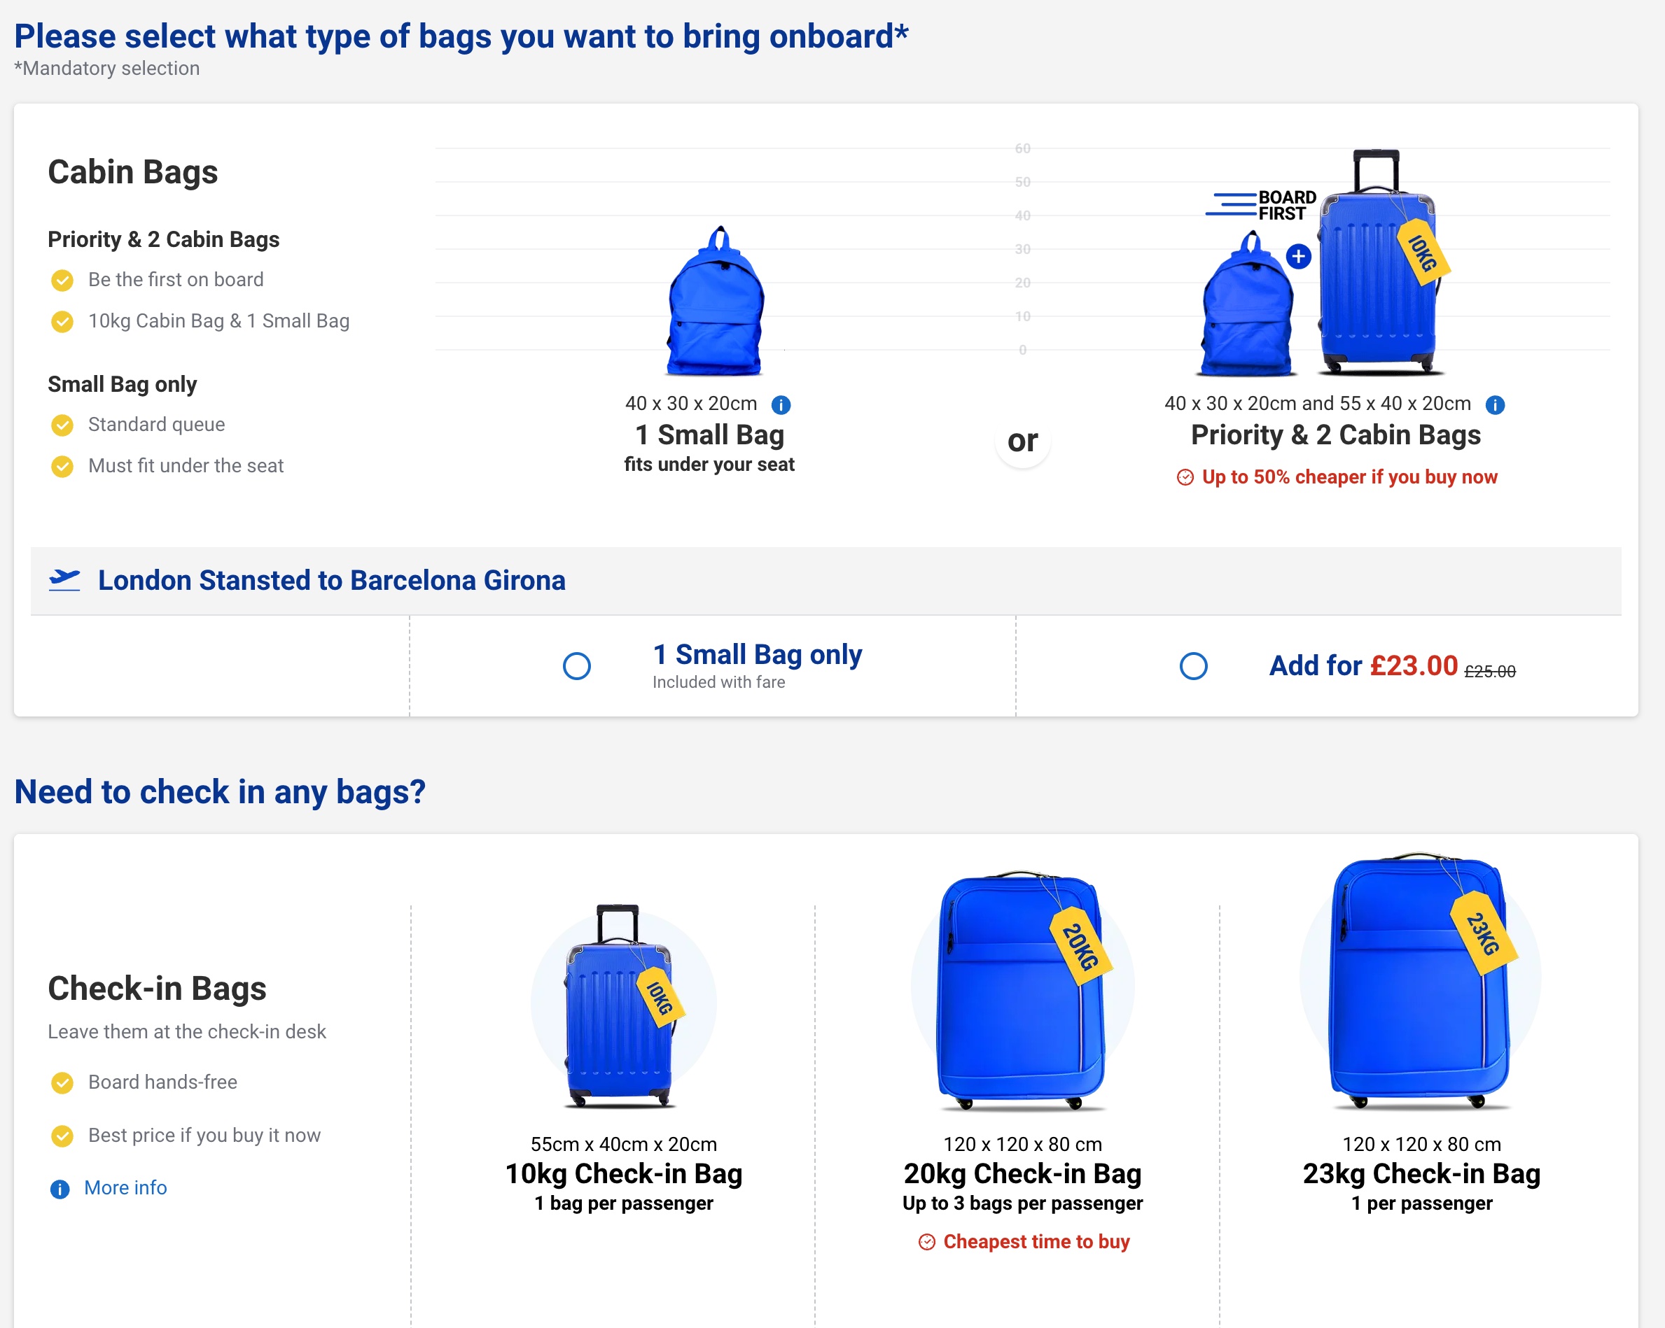Screen dimensions: 1665x1328
Task: Open the More info link
Action: pos(125,1187)
